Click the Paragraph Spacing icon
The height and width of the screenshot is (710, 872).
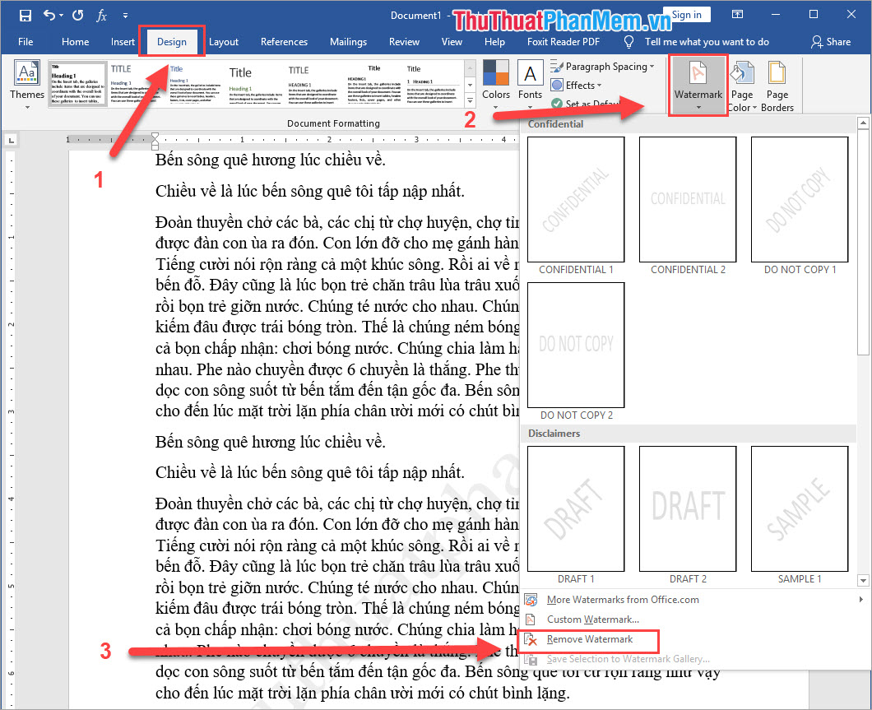[x=604, y=67]
